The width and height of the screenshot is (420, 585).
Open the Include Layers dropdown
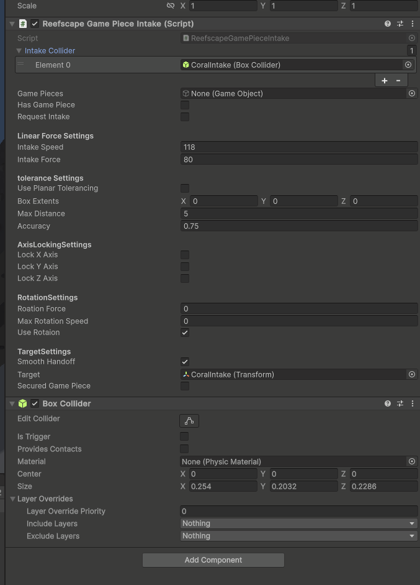pyautogui.click(x=298, y=523)
